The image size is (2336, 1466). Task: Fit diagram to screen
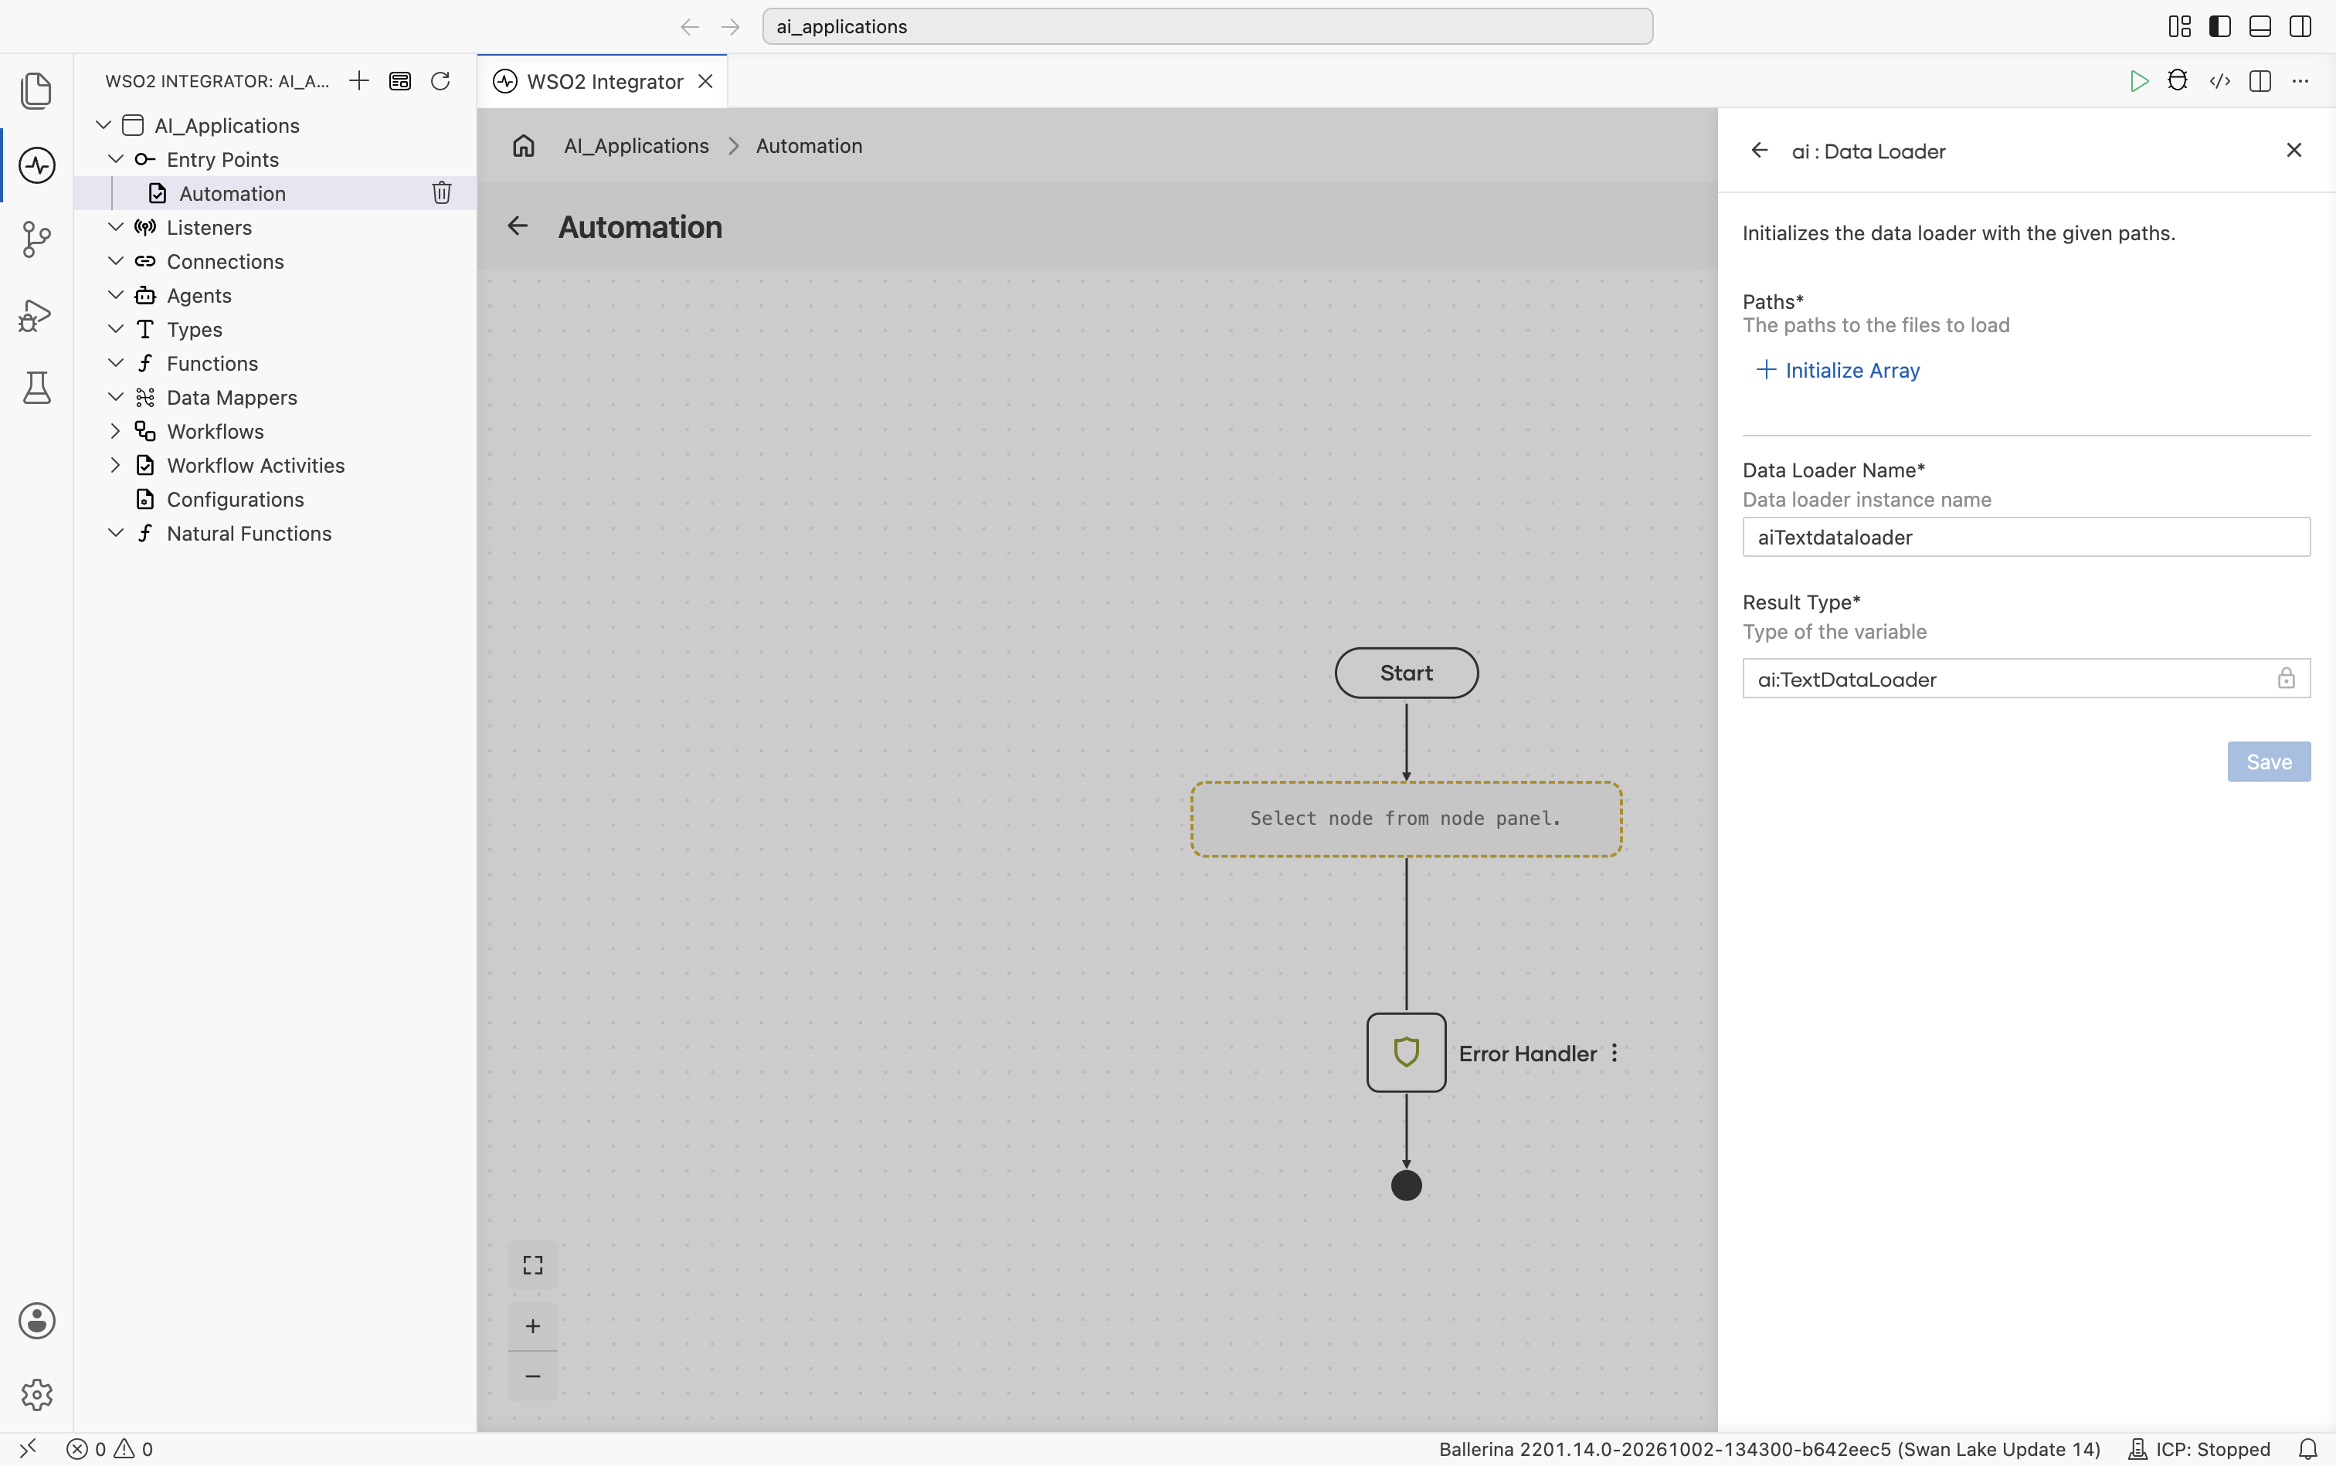click(x=532, y=1265)
